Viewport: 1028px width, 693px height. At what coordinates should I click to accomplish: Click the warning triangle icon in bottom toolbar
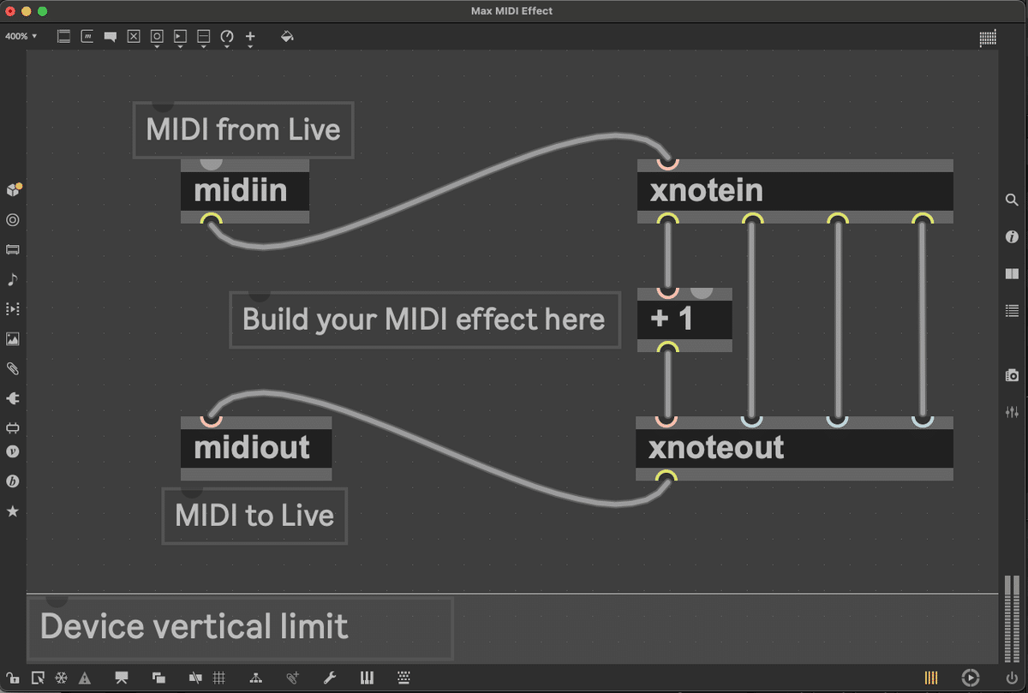point(85,678)
